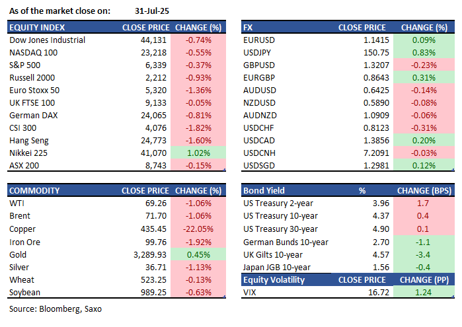Screen dimensions: 462x327
Task: Select the US Treasury 10-year row label
Action: pyautogui.click(x=280, y=215)
